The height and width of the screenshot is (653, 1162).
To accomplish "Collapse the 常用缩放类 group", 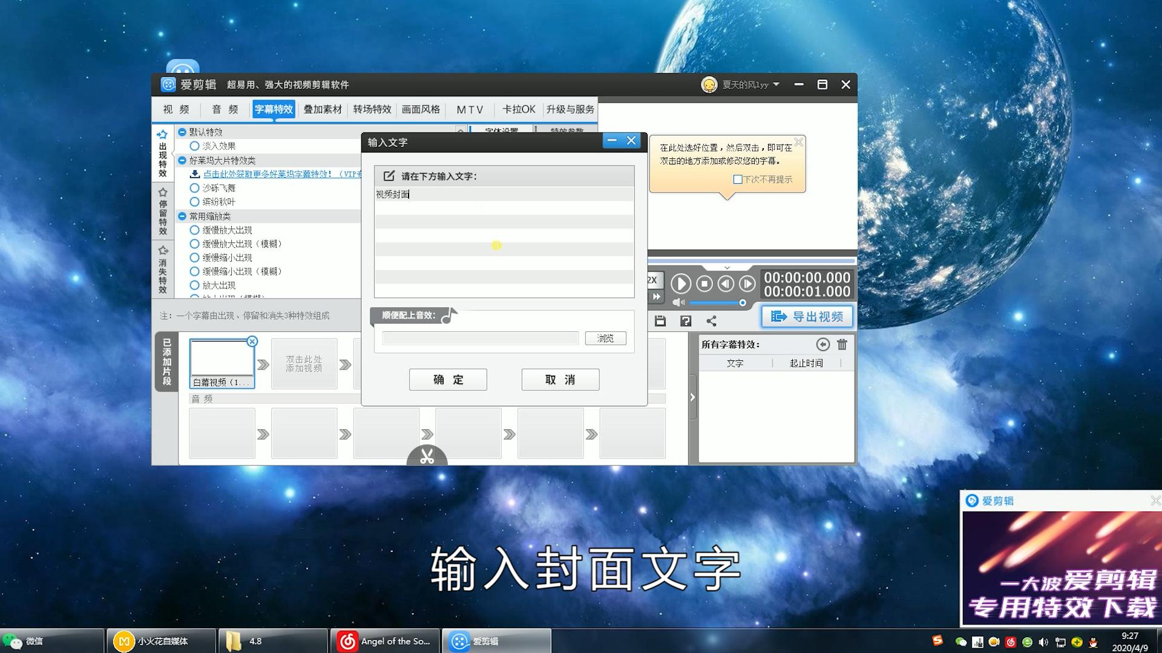I will pyautogui.click(x=182, y=216).
